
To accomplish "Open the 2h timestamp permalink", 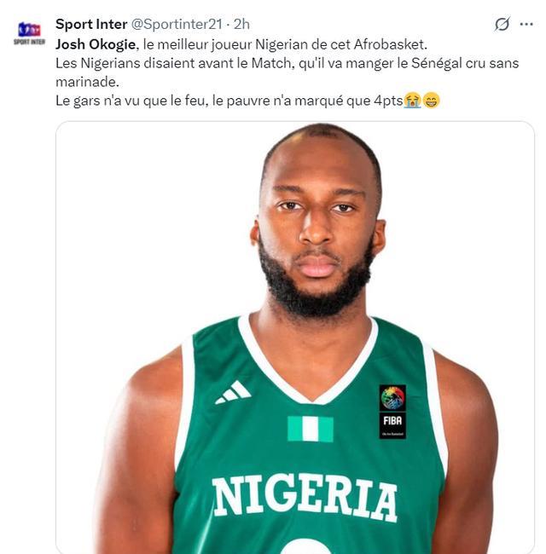I will click(241, 25).
